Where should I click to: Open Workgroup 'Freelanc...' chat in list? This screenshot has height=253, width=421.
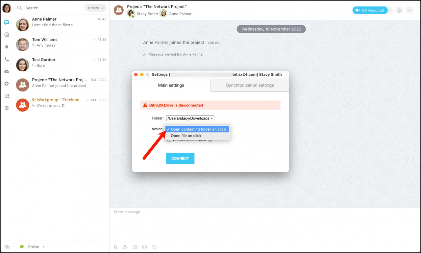coord(61,105)
